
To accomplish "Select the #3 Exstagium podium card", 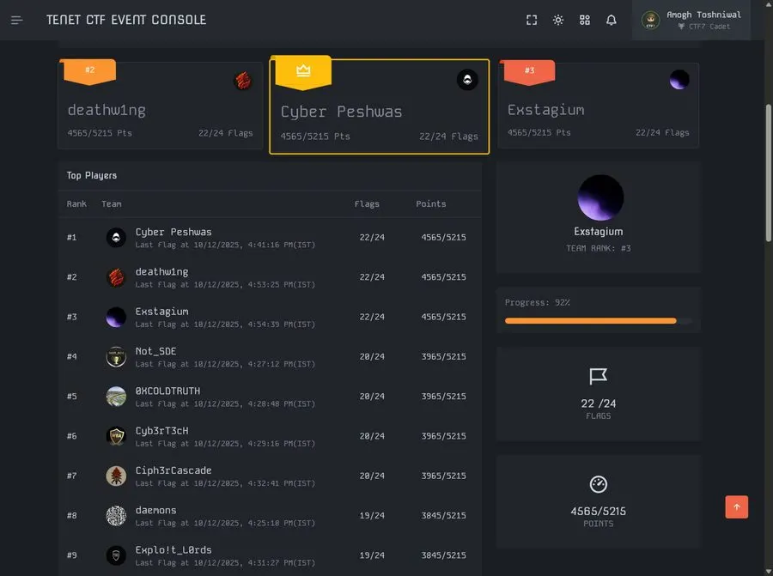I will 598,105.
